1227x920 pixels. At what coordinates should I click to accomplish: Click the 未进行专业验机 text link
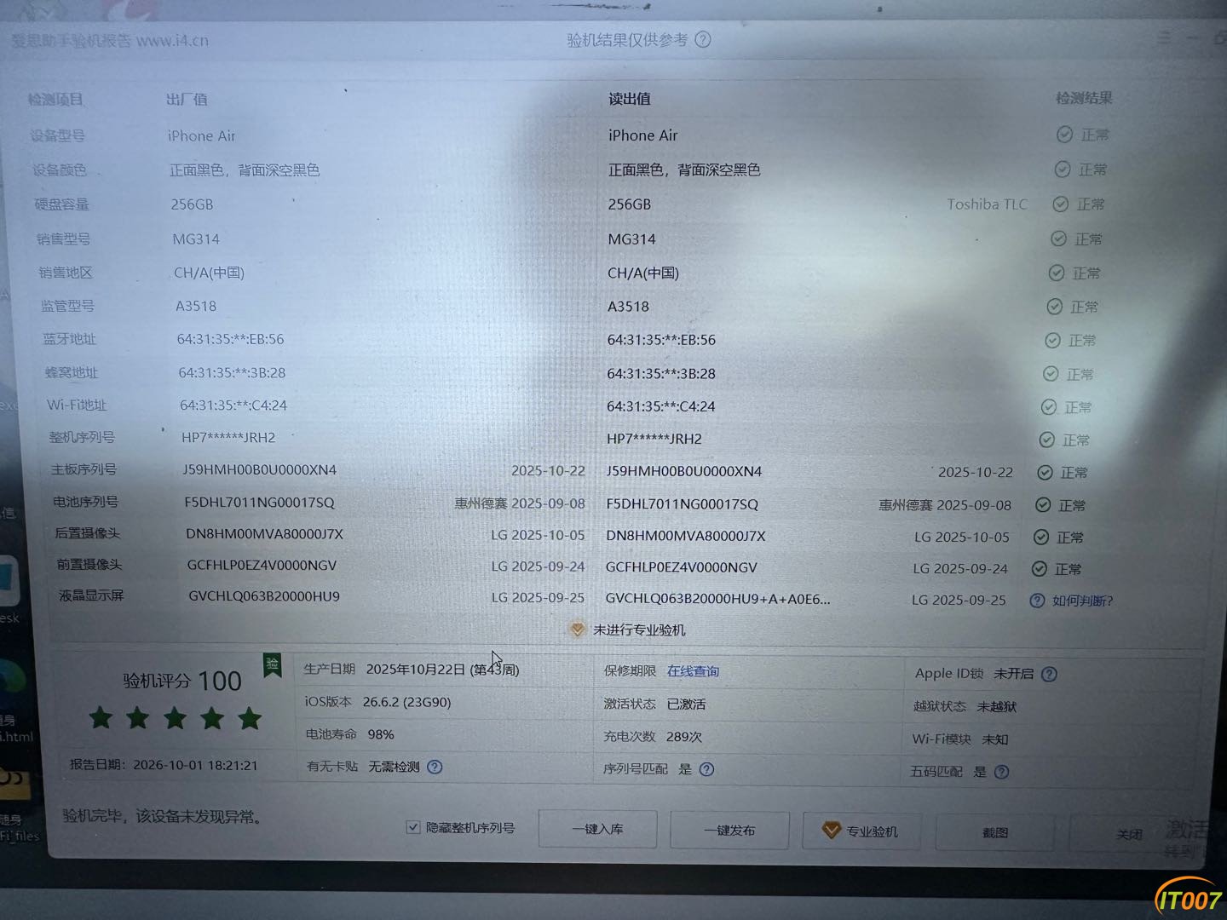(639, 630)
